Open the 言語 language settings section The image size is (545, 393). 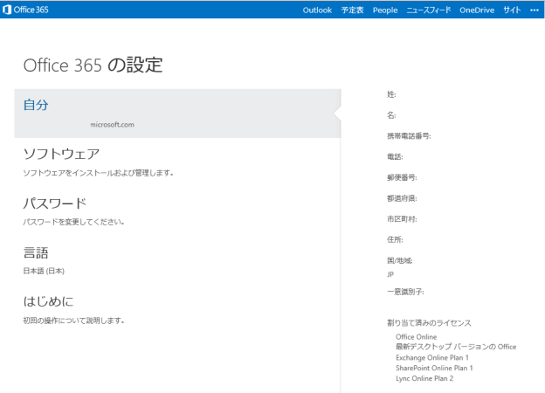36,252
